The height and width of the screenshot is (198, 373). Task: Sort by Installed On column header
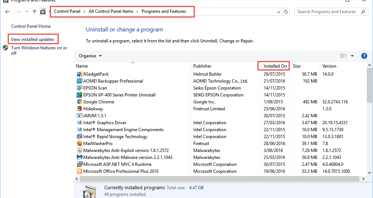275,66
